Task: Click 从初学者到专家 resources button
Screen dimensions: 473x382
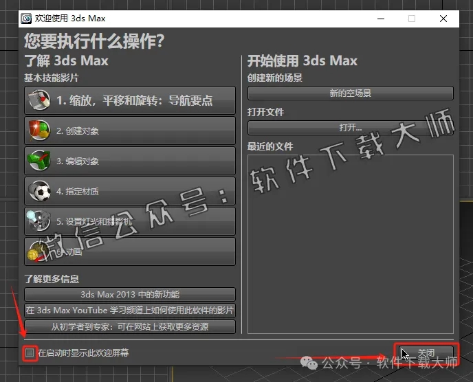Action: pyautogui.click(x=130, y=326)
